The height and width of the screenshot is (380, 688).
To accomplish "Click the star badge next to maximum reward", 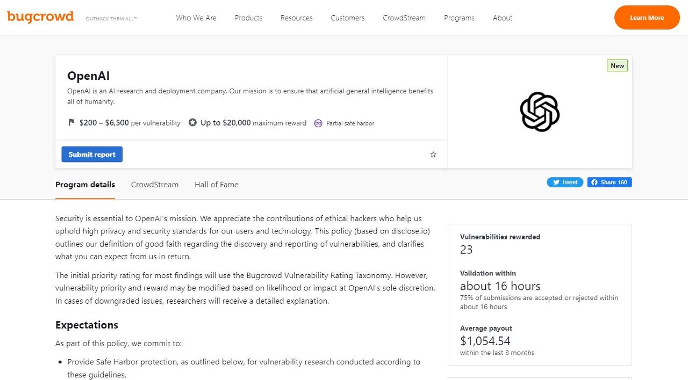I will (192, 123).
